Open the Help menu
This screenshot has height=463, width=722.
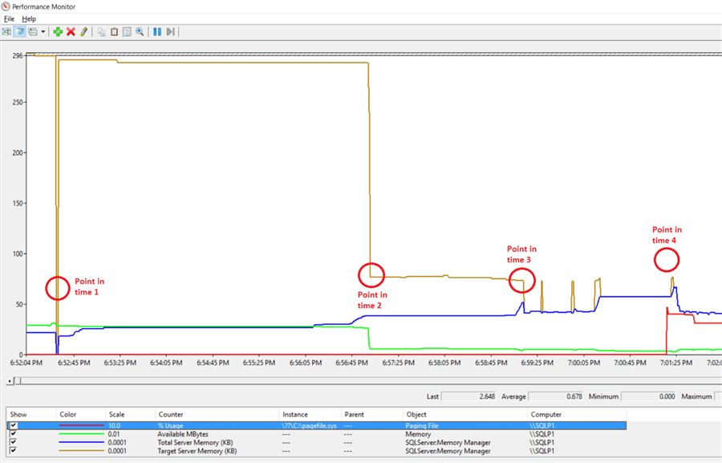pos(29,18)
